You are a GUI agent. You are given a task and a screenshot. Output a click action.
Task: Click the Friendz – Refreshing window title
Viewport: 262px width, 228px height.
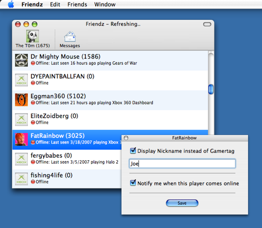click(113, 24)
